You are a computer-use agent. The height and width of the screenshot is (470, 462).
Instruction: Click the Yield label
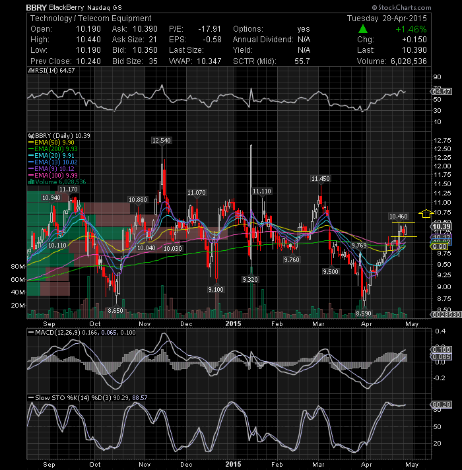pos(243,50)
